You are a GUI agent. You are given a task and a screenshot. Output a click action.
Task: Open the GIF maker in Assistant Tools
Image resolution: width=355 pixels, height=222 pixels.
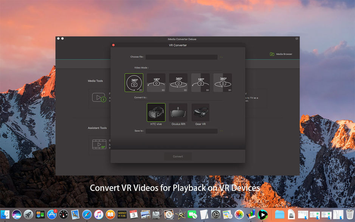[x=99, y=144]
